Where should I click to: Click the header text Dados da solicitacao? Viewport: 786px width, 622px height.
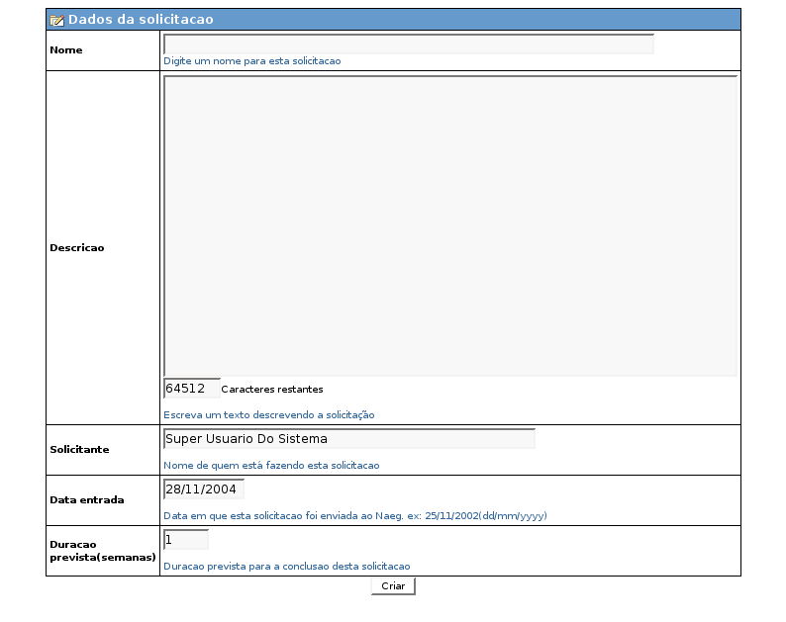(141, 20)
